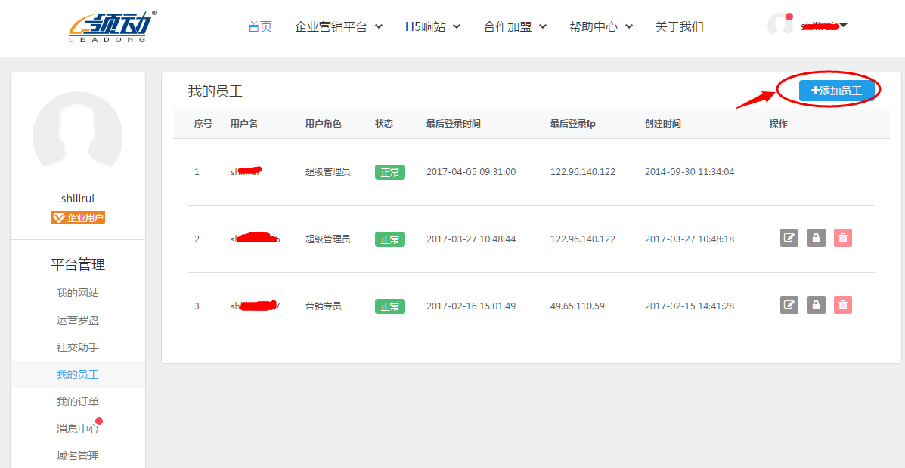Click the 添加员工 button
Screen dimensions: 905x468
tap(836, 91)
